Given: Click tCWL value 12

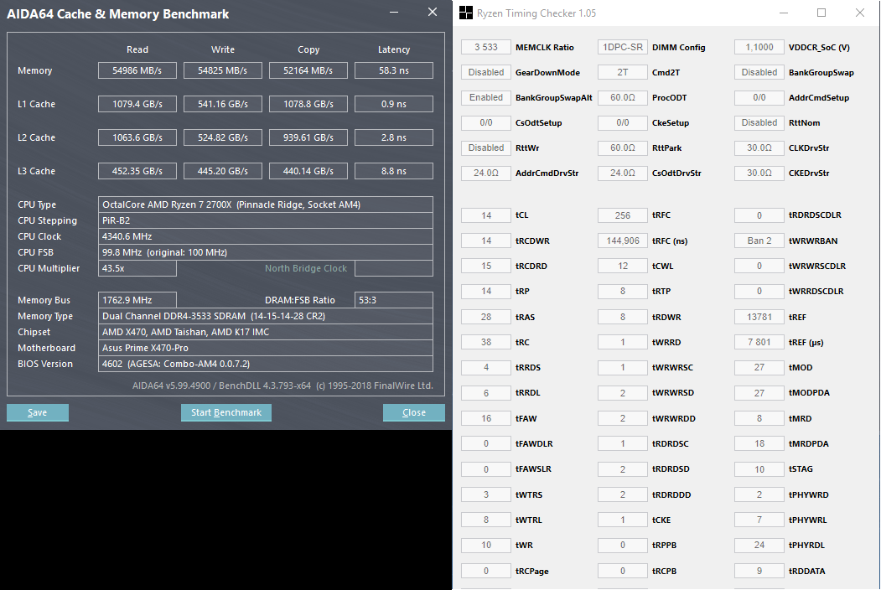Looking at the screenshot, I should click(623, 266).
